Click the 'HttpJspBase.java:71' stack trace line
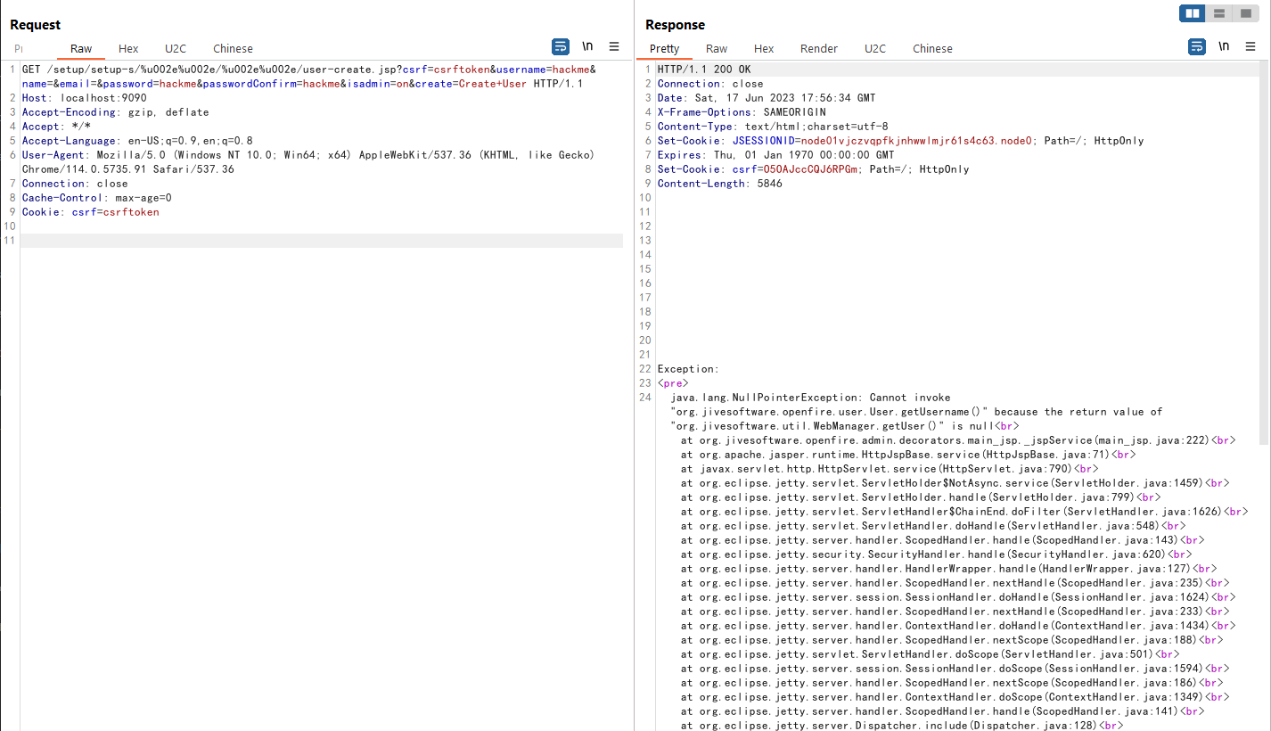This screenshot has width=1271, height=731. coord(908,455)
